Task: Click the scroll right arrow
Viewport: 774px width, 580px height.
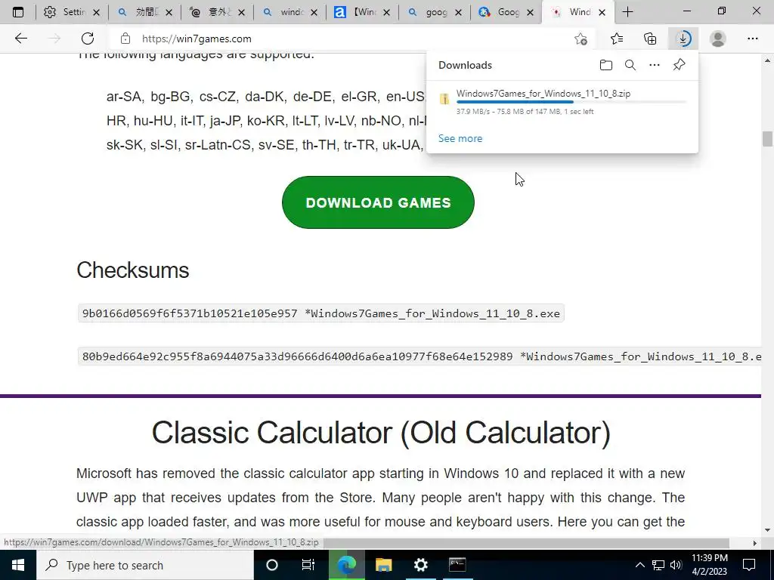Action: click(x=755, y=543)
